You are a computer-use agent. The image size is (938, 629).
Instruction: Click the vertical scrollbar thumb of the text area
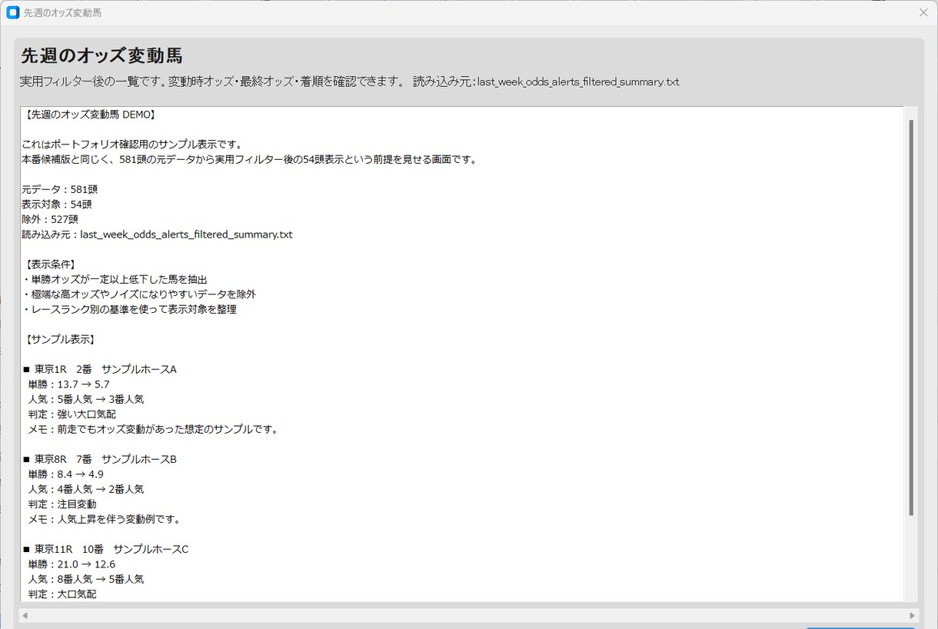[911, 317]
